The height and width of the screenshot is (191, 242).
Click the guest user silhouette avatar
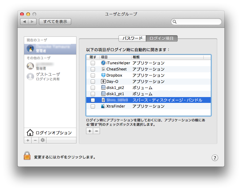(x=30, y=76)
